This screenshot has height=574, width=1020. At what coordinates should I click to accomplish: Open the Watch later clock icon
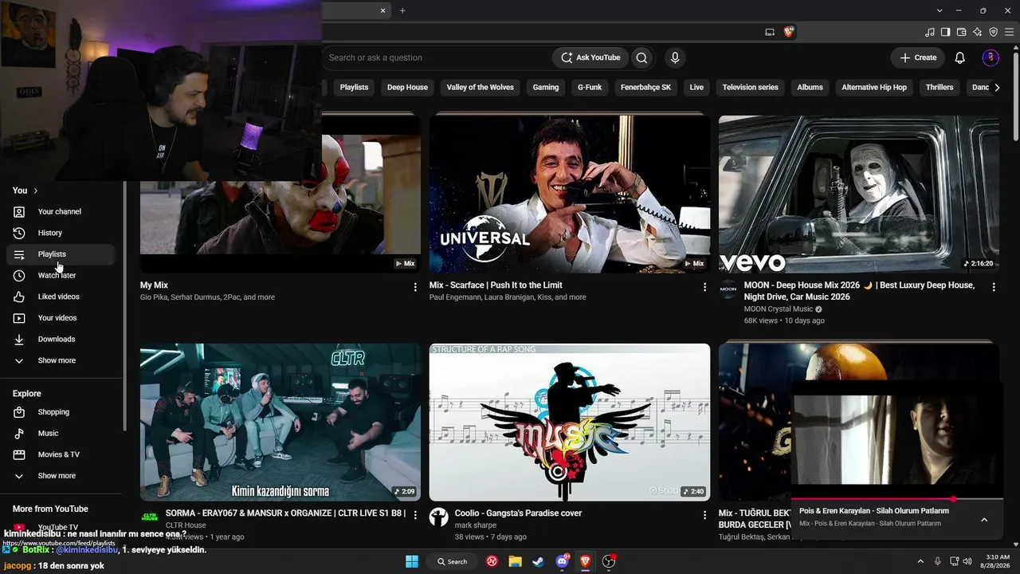click(x=19, y=275)
